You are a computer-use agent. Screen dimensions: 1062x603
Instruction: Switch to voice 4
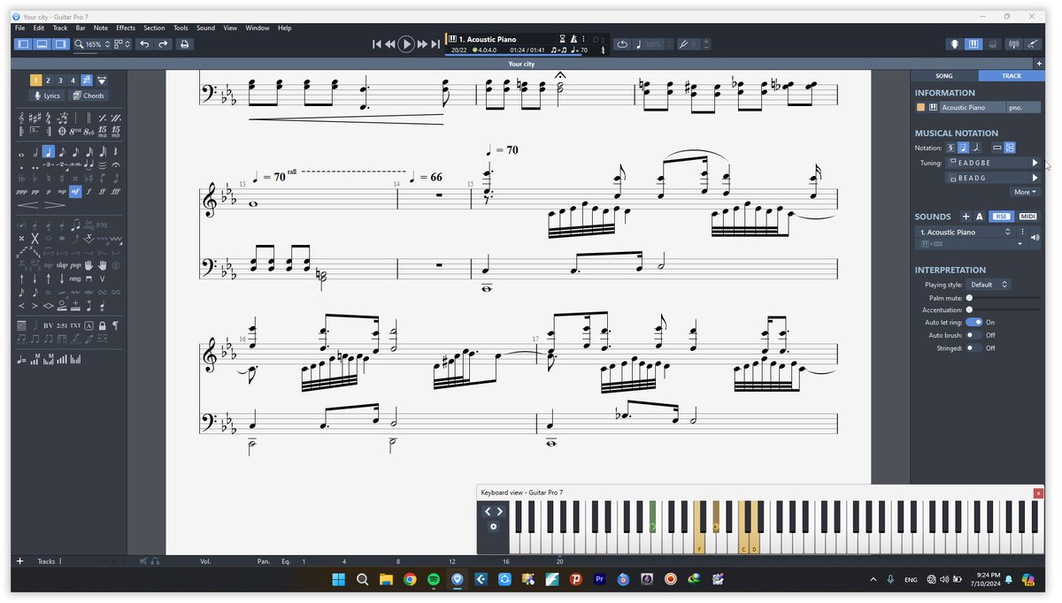pos(73,80)
